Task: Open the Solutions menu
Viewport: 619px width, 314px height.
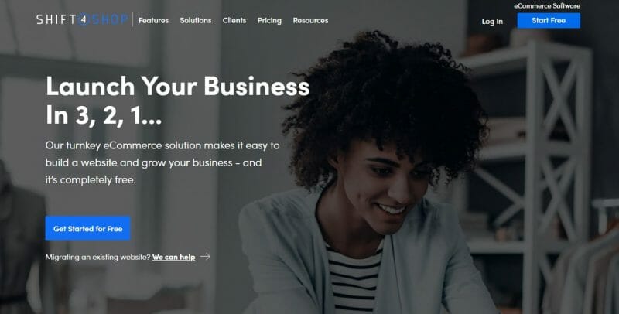Action: click(196, 20)
